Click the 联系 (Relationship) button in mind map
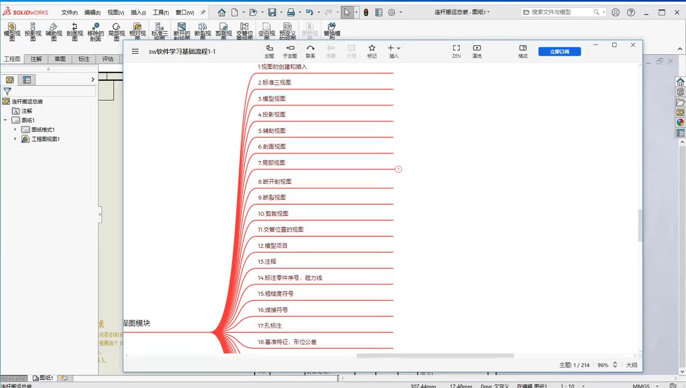The image size is (686, 388). point(311,51)
